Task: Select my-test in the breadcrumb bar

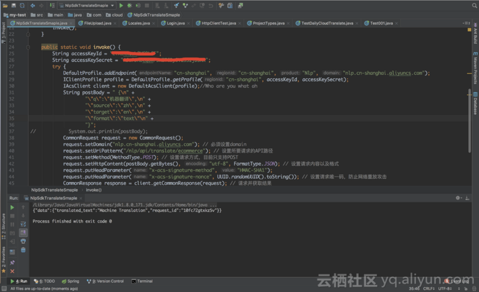Action: click(x=14, y=15)
